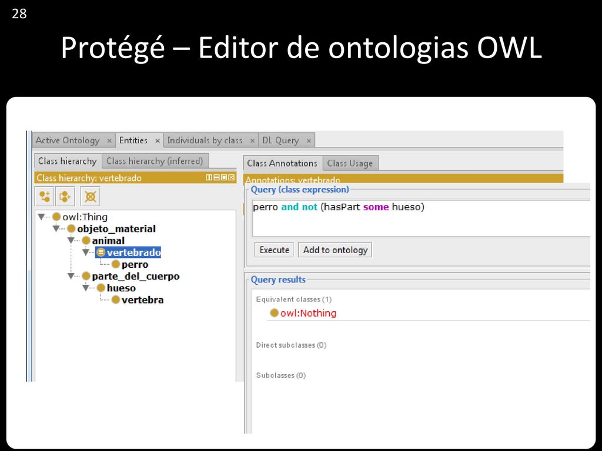The image size is (602, 451).
Task: Select the Class hierarchy tab
Action: tap(68, 161)
